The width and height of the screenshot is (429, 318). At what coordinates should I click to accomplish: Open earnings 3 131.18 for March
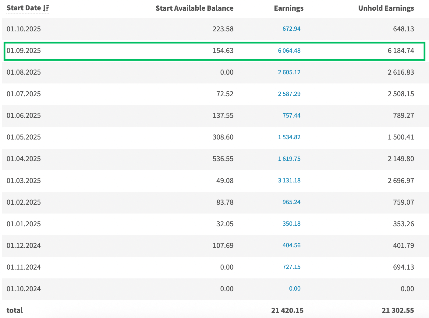point(289,180)
